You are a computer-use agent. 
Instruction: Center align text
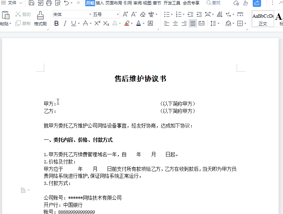[175, 23]
